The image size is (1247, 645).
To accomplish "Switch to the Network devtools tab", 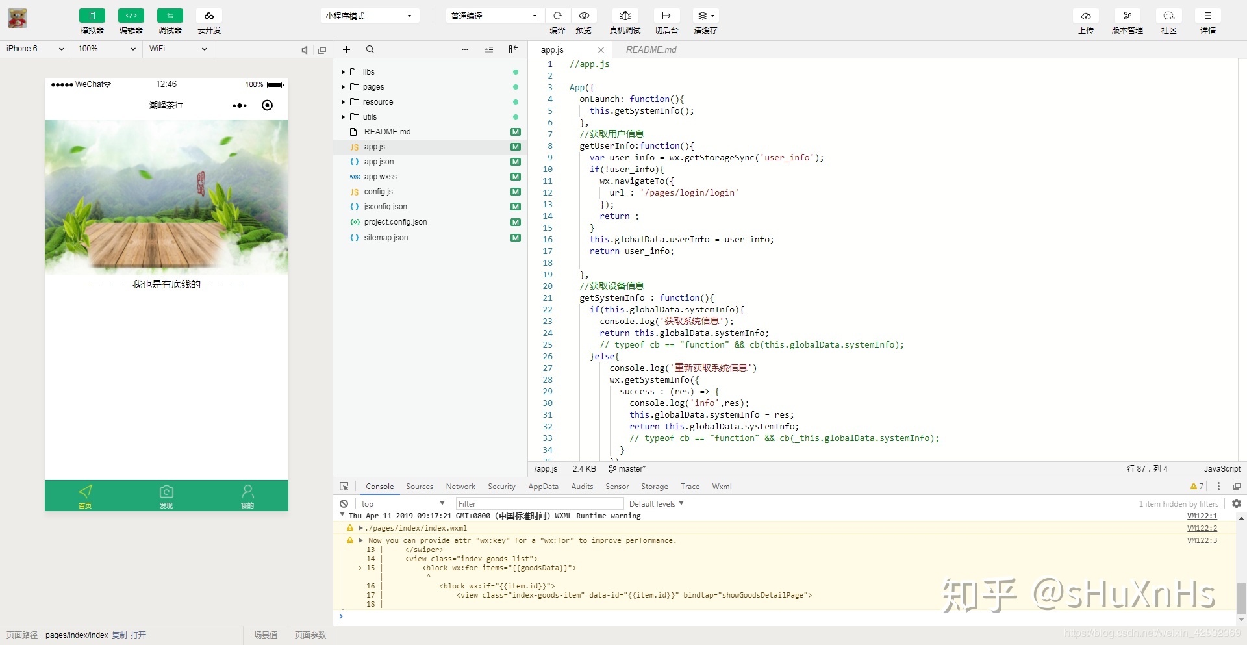I will 460,487.
